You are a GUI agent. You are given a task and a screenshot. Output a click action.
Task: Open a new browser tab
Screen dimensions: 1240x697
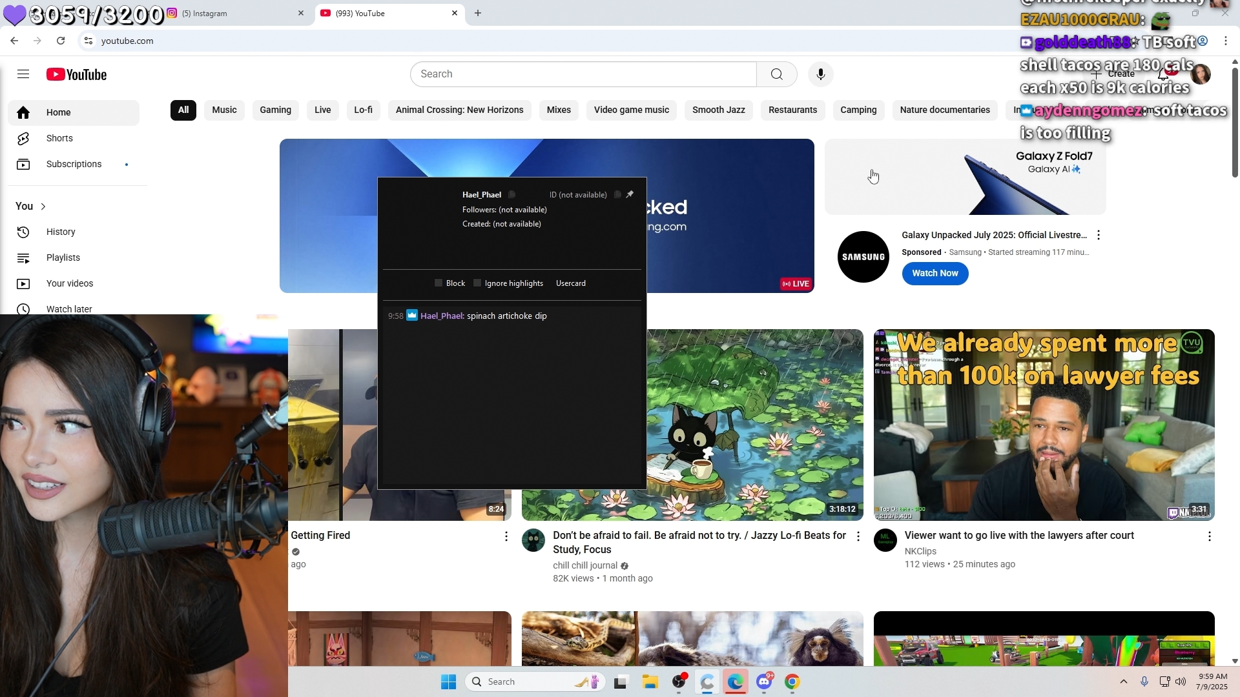pos(478,13)
